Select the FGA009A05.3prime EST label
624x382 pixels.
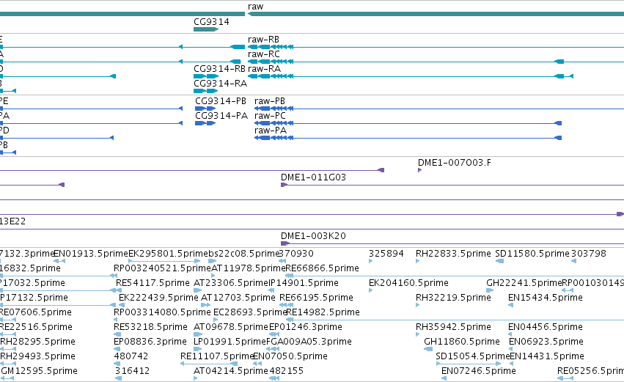coord(309,342)
